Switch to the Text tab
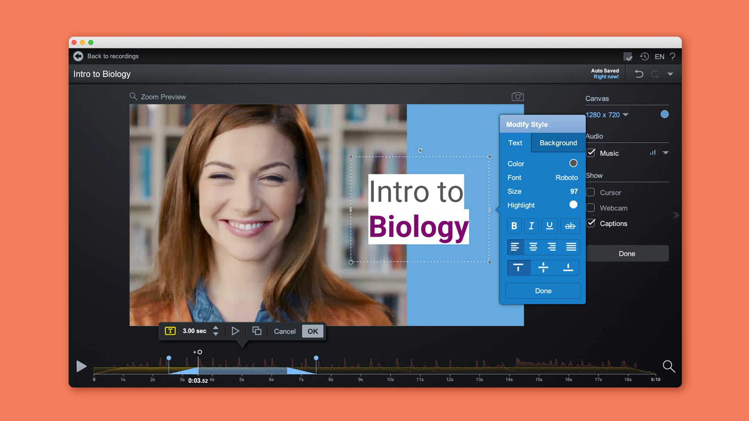Viewport: 749px width, 421px height. [x=515, y=142]
